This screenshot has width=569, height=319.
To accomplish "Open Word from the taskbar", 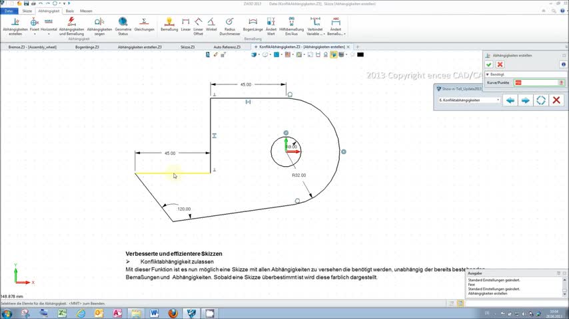I will click(x=154, y=313).
